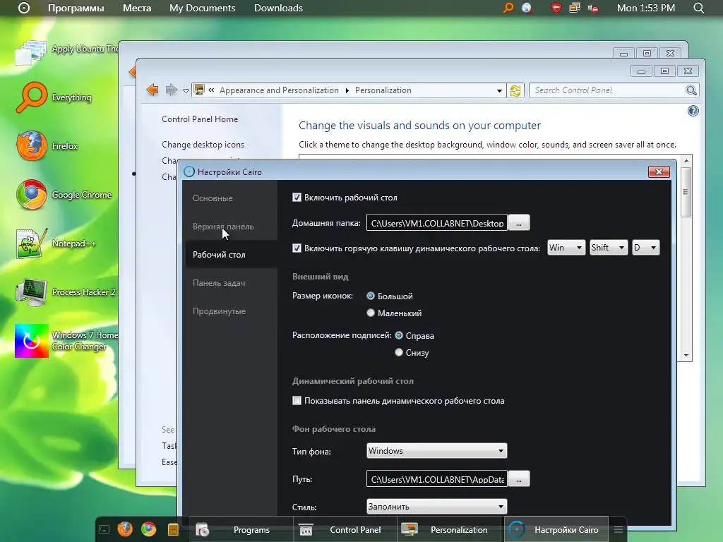
Task: Click 'Настройки Cairo' taskbar button
Action: (x=556, y=529)
